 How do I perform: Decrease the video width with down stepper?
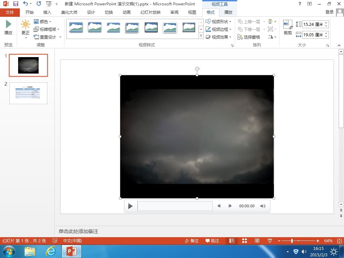[326, 36]
